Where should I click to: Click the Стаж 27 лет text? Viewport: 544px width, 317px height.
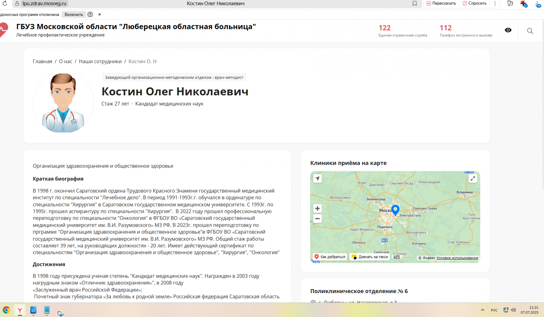tap(115, 104)
